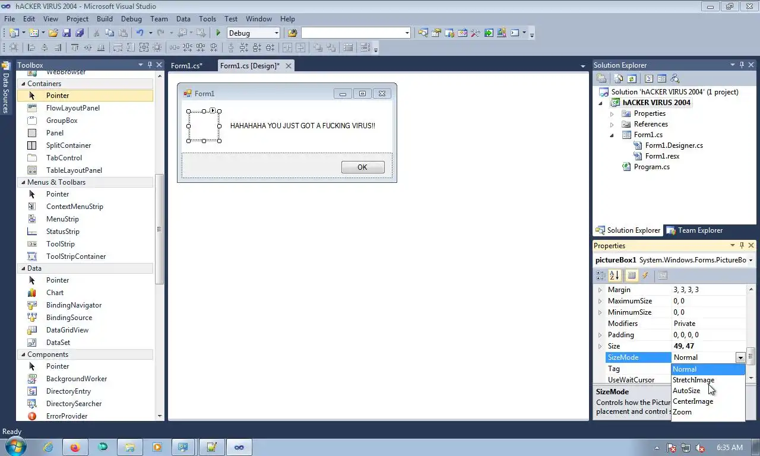This screenshot has width=760, height=456.
Task: Click the OK button on Form1
Action: point(363,167)
